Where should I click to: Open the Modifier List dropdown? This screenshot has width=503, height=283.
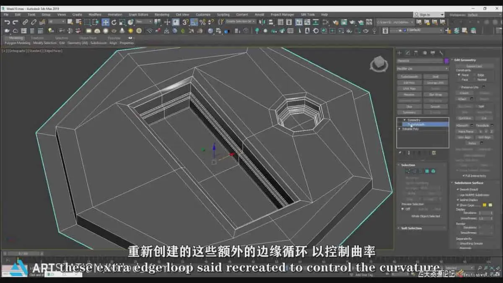[423, 68]
